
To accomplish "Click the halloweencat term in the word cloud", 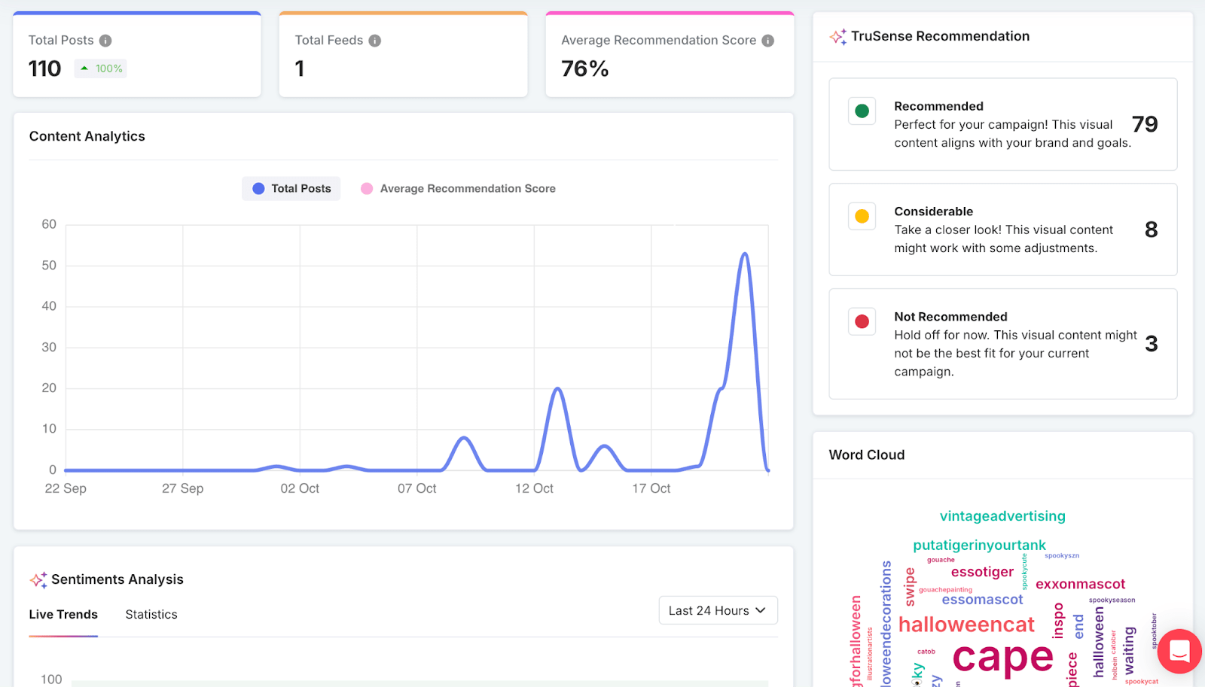I will (x=966, y=624).
